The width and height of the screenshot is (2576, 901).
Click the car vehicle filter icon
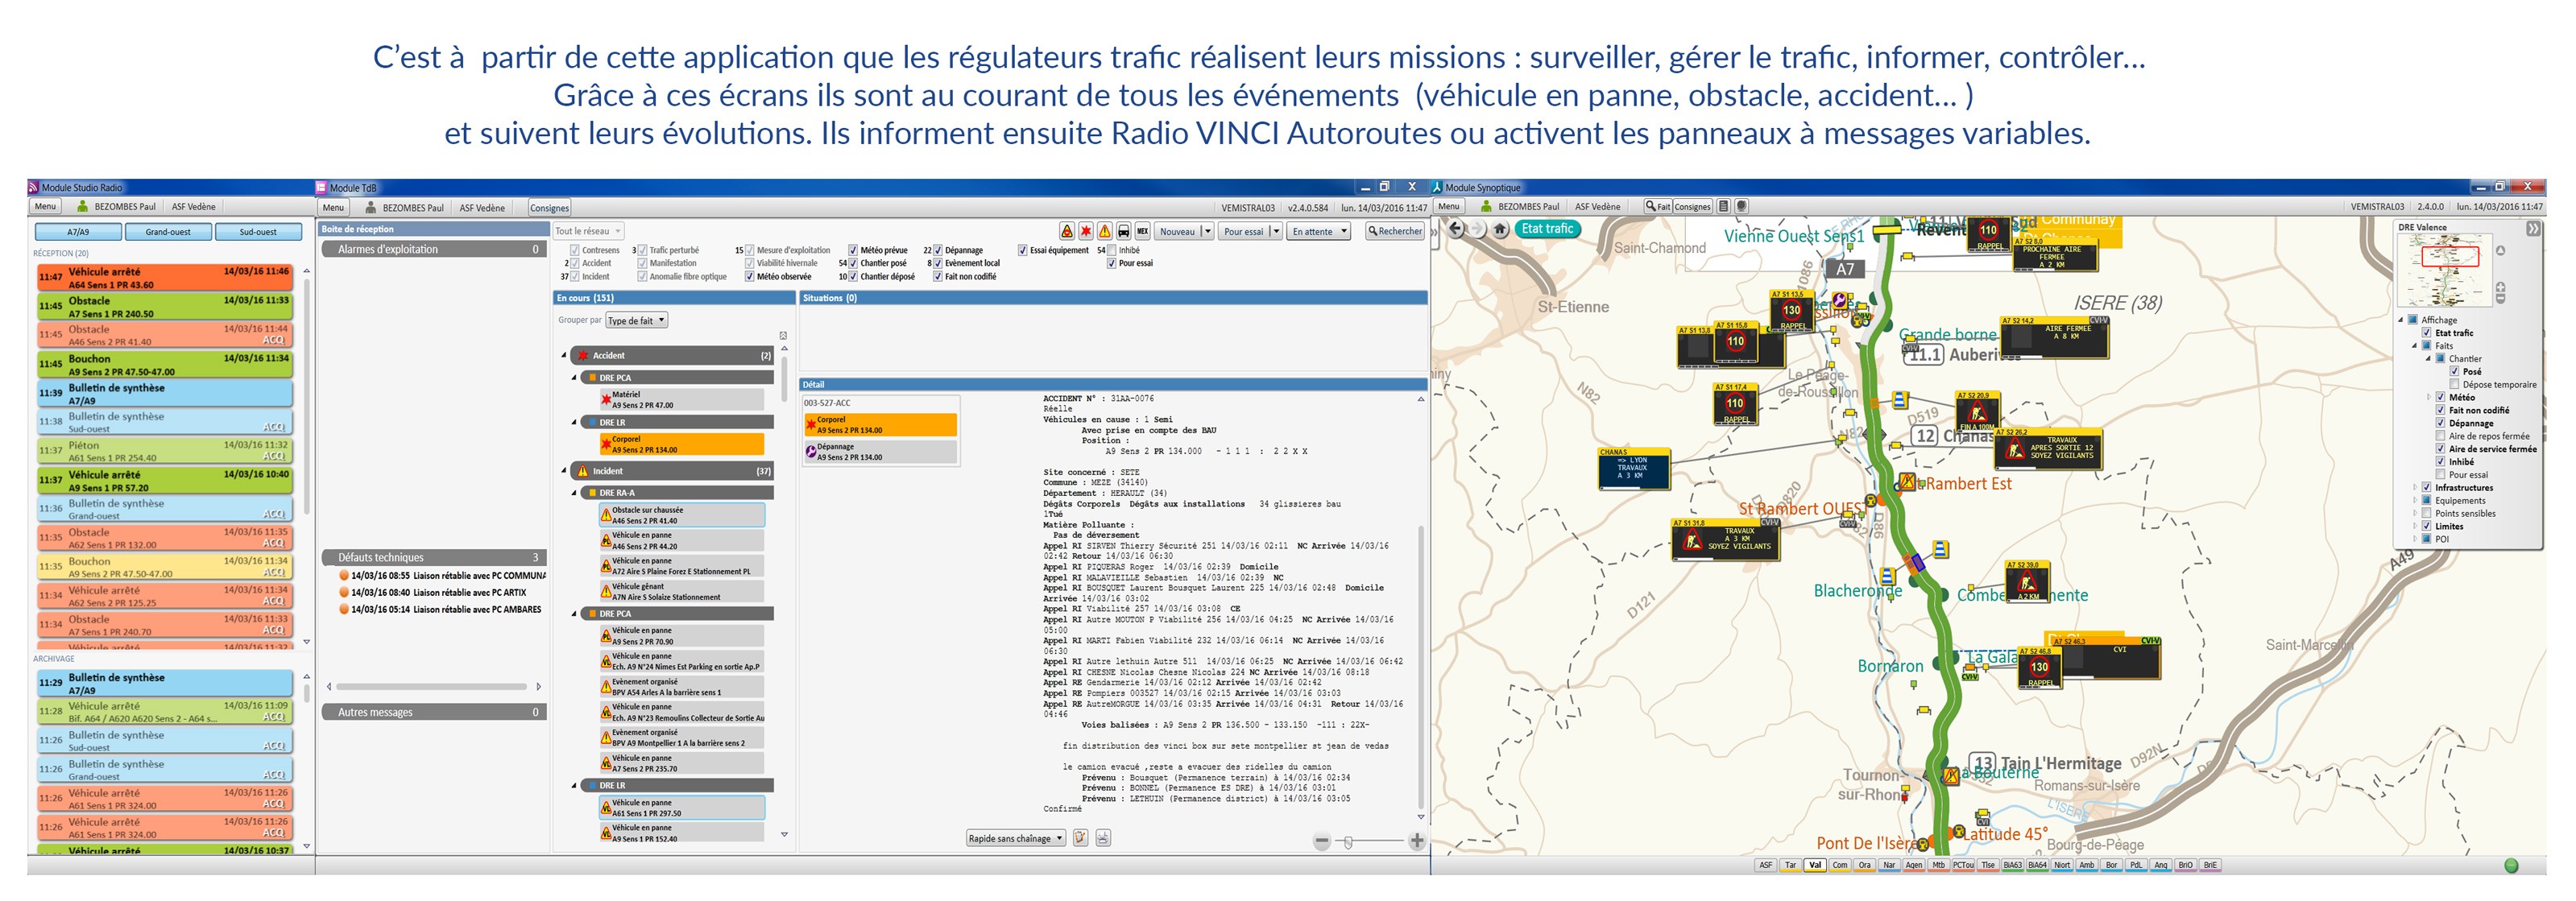pos(1123,231)
